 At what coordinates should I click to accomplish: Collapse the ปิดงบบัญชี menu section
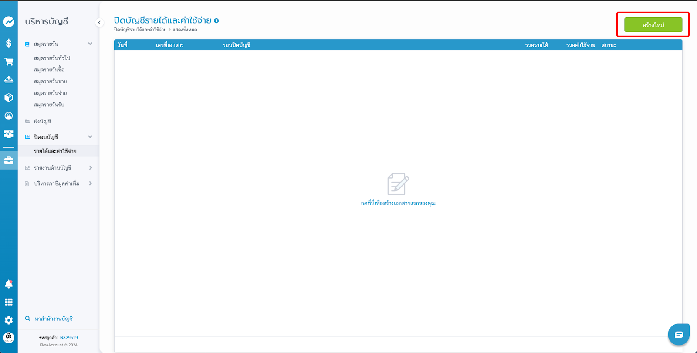click(x=90, y=137)
